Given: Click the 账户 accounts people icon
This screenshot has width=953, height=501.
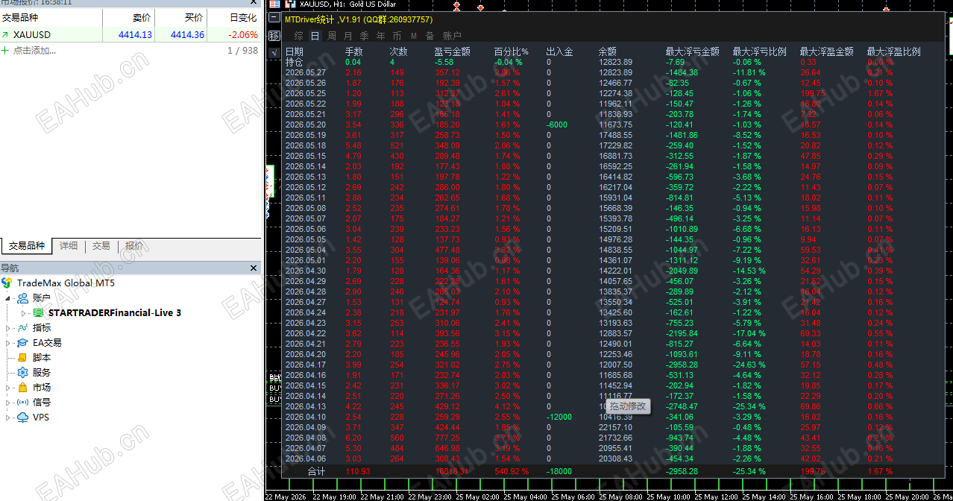Looking at the screenshot, I should pyautogui.click(x=22, y=298).
